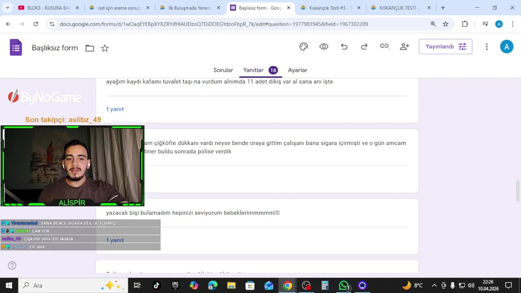
Task: Open the form's three-dot more menu
Action: (x=486, y=47)
